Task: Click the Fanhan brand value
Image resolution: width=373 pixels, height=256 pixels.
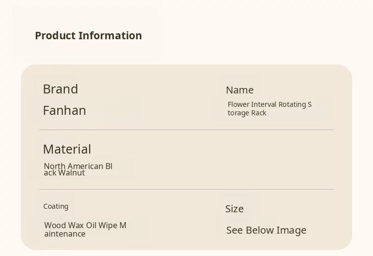Action: tap(64, 110)
